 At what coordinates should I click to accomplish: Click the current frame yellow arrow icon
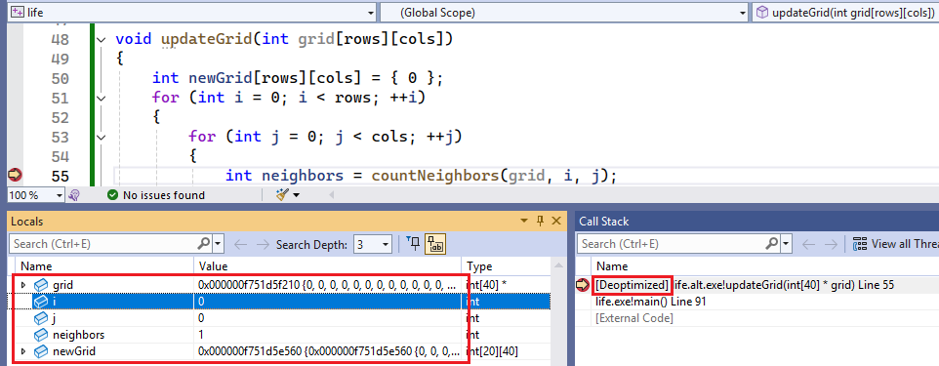[583, 285]
